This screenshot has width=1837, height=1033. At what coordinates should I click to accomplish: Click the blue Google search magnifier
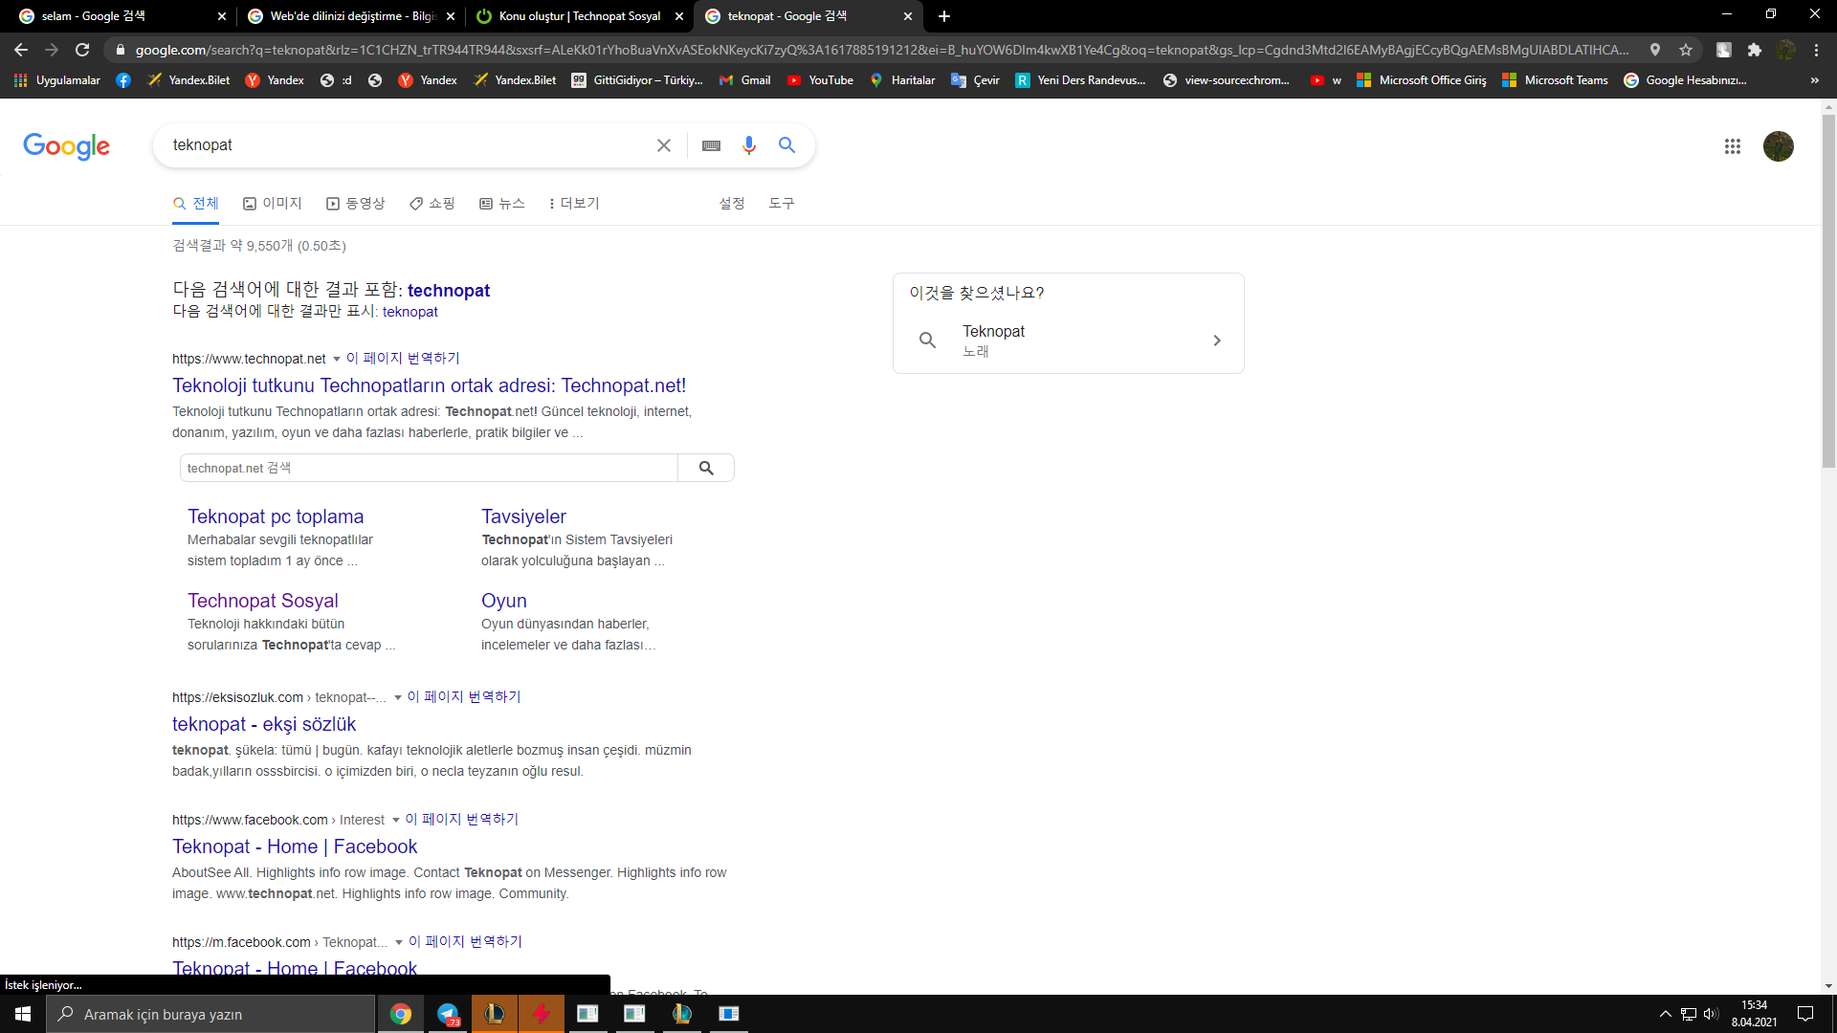786,145
